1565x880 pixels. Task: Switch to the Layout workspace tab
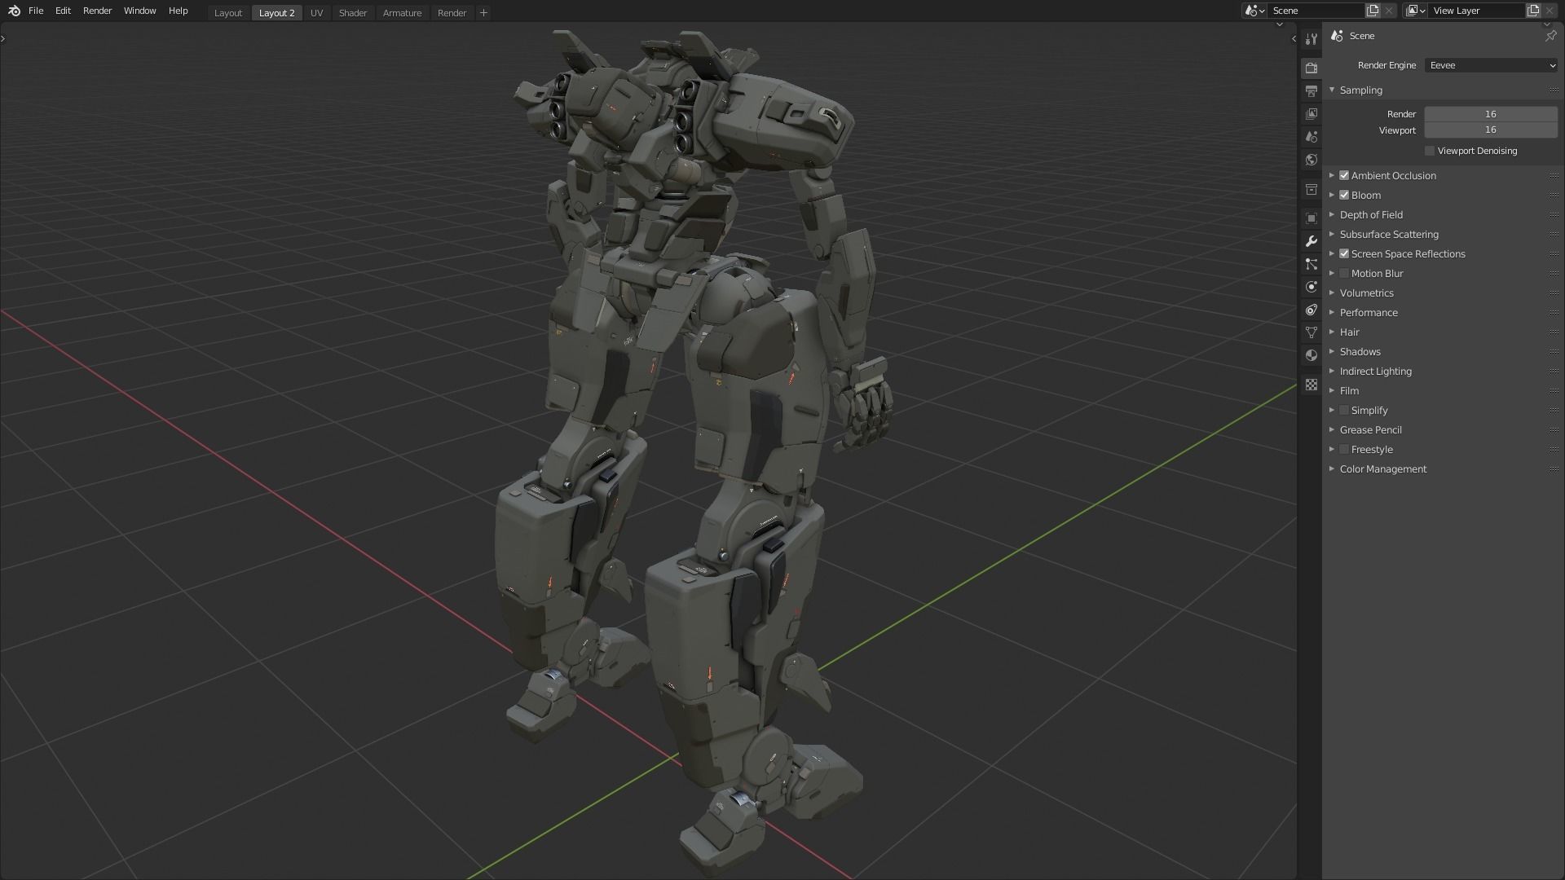click(228, 13)
